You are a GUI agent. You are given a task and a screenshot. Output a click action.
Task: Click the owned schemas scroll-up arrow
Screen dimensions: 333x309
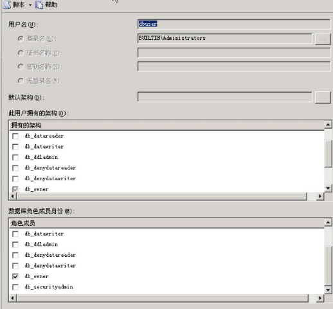328,124
